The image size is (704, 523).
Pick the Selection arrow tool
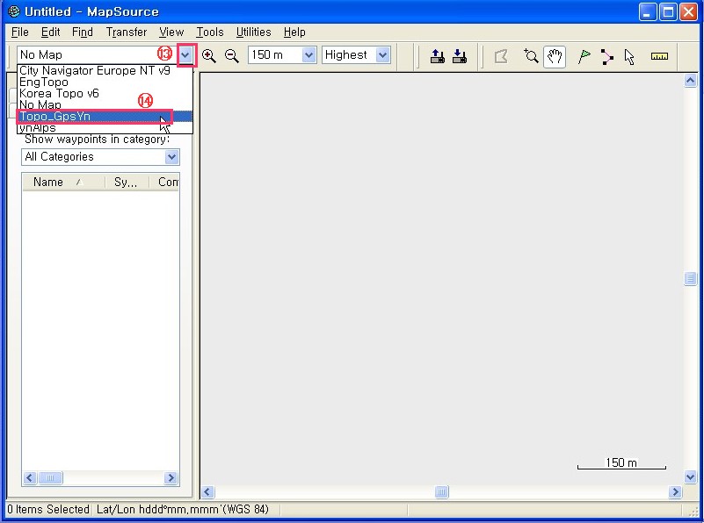(x=629, y=57)
